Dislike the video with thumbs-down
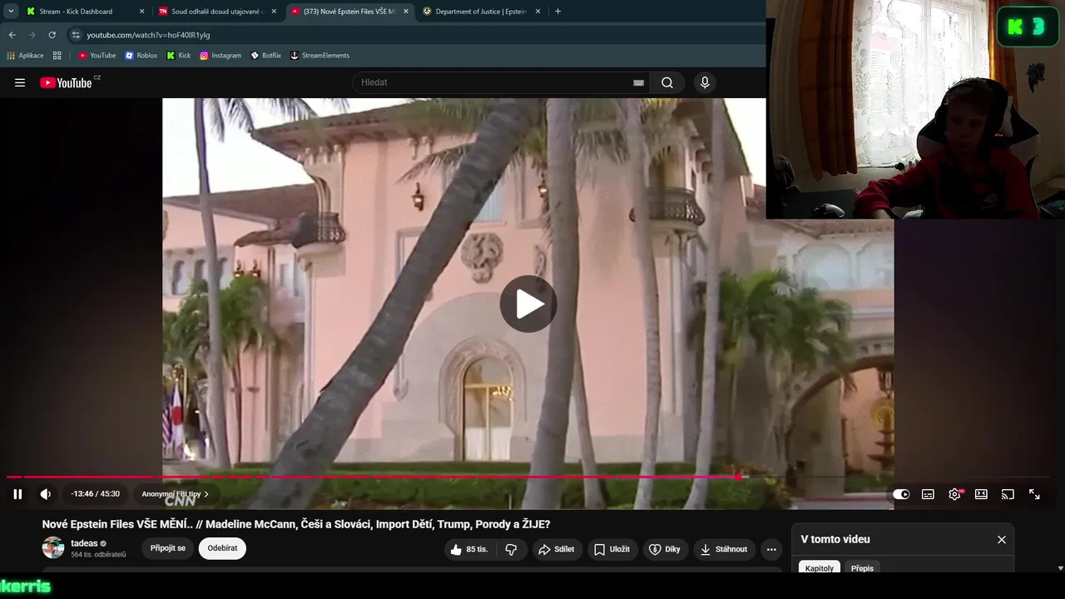Image resolution: width=1065 pixels, height=599 pixels. tap(511, 549)
